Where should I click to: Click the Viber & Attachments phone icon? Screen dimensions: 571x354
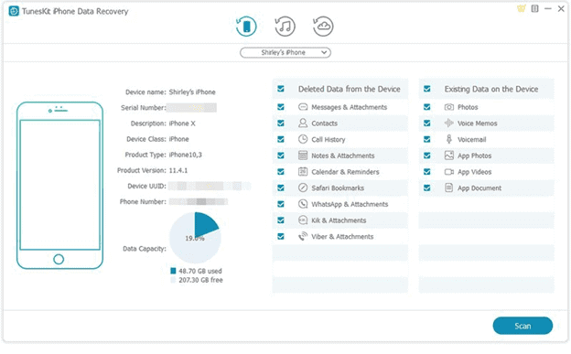(x=303, y=236)
